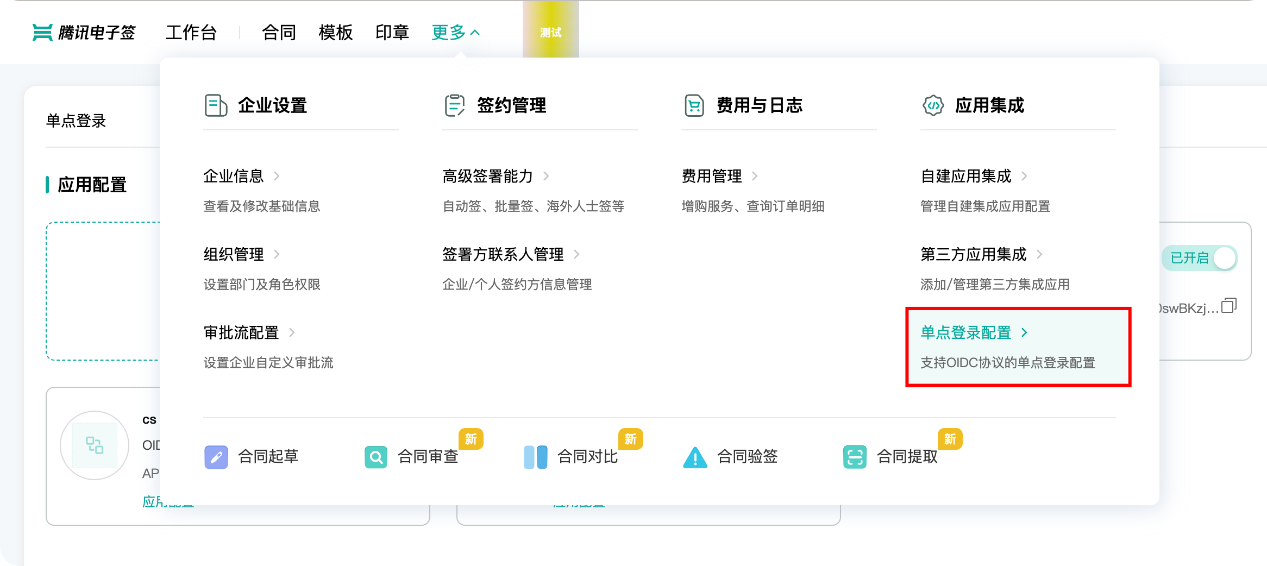Click the 应用集成 code icon

[932, 106]
